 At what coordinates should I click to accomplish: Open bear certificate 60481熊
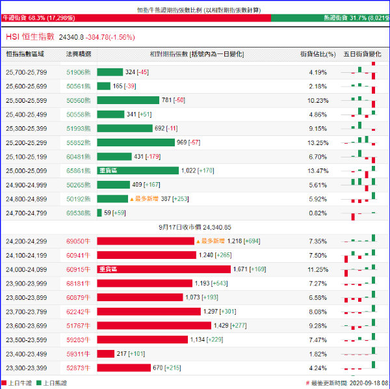pyautogui.click(x=79, y=157)
